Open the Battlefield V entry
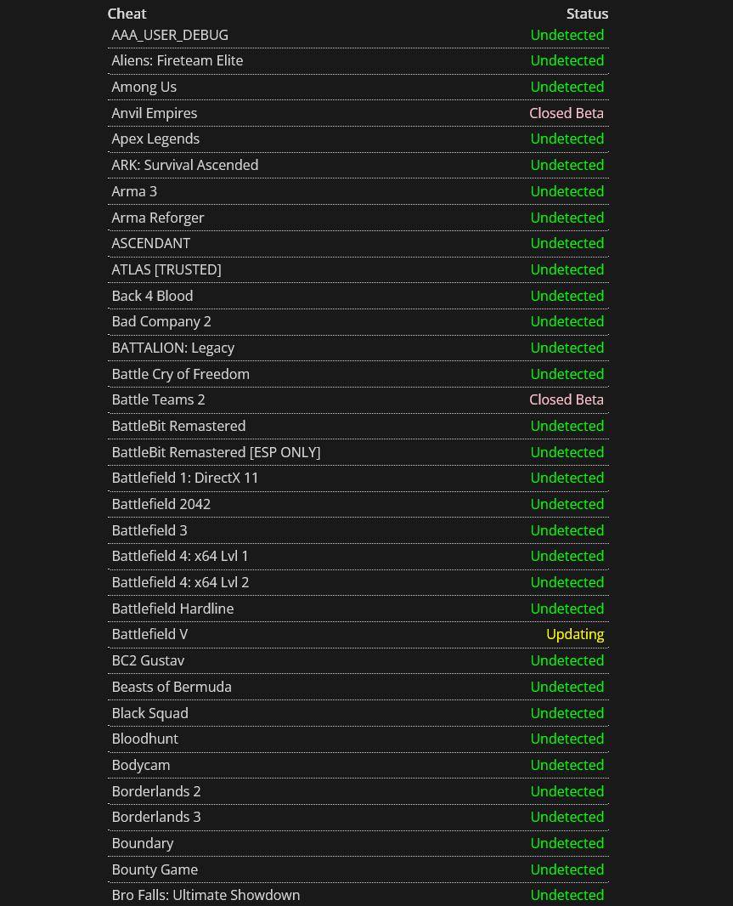 coord(149,634)
